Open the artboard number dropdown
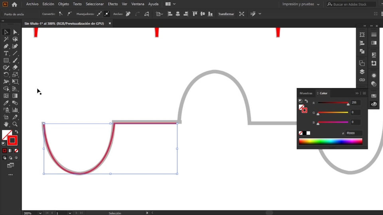This screenshot has width=383, height=215. click(70, 213)
